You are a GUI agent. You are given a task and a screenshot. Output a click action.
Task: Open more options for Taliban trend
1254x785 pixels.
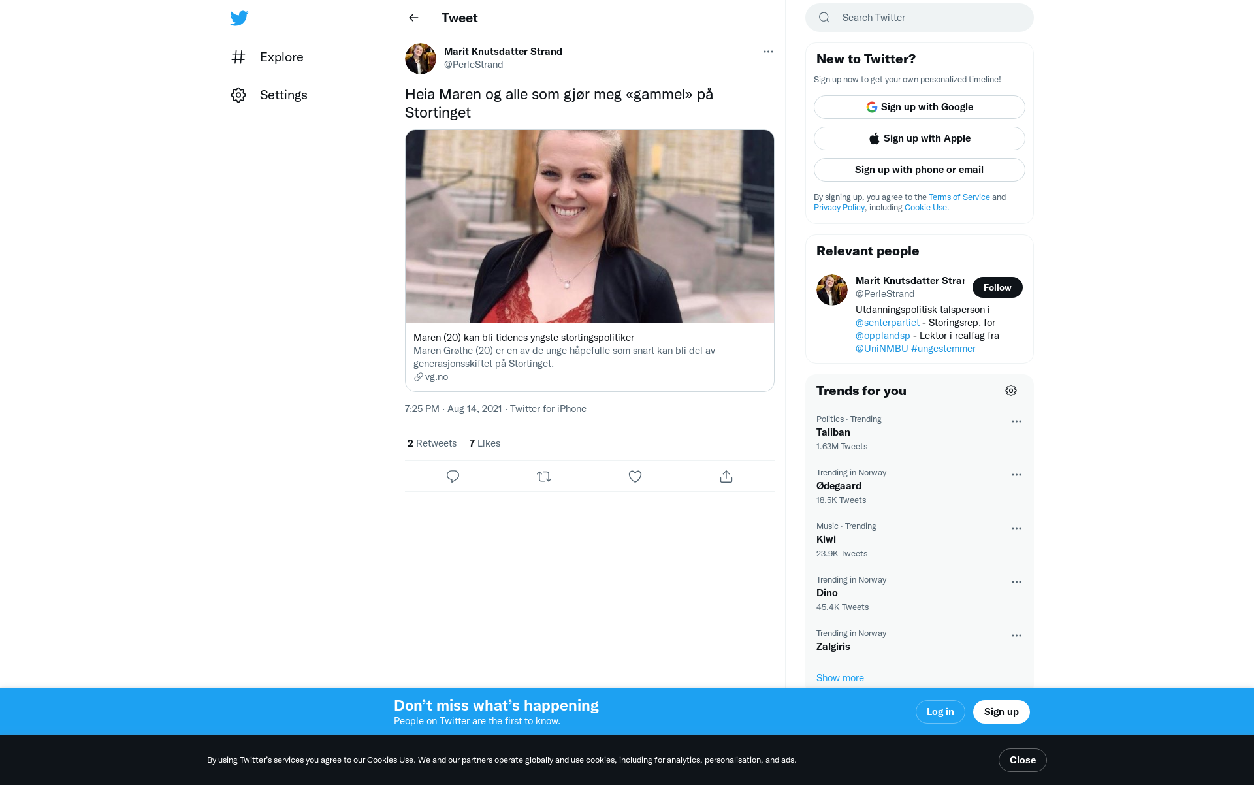click(x=1016, y=421)
